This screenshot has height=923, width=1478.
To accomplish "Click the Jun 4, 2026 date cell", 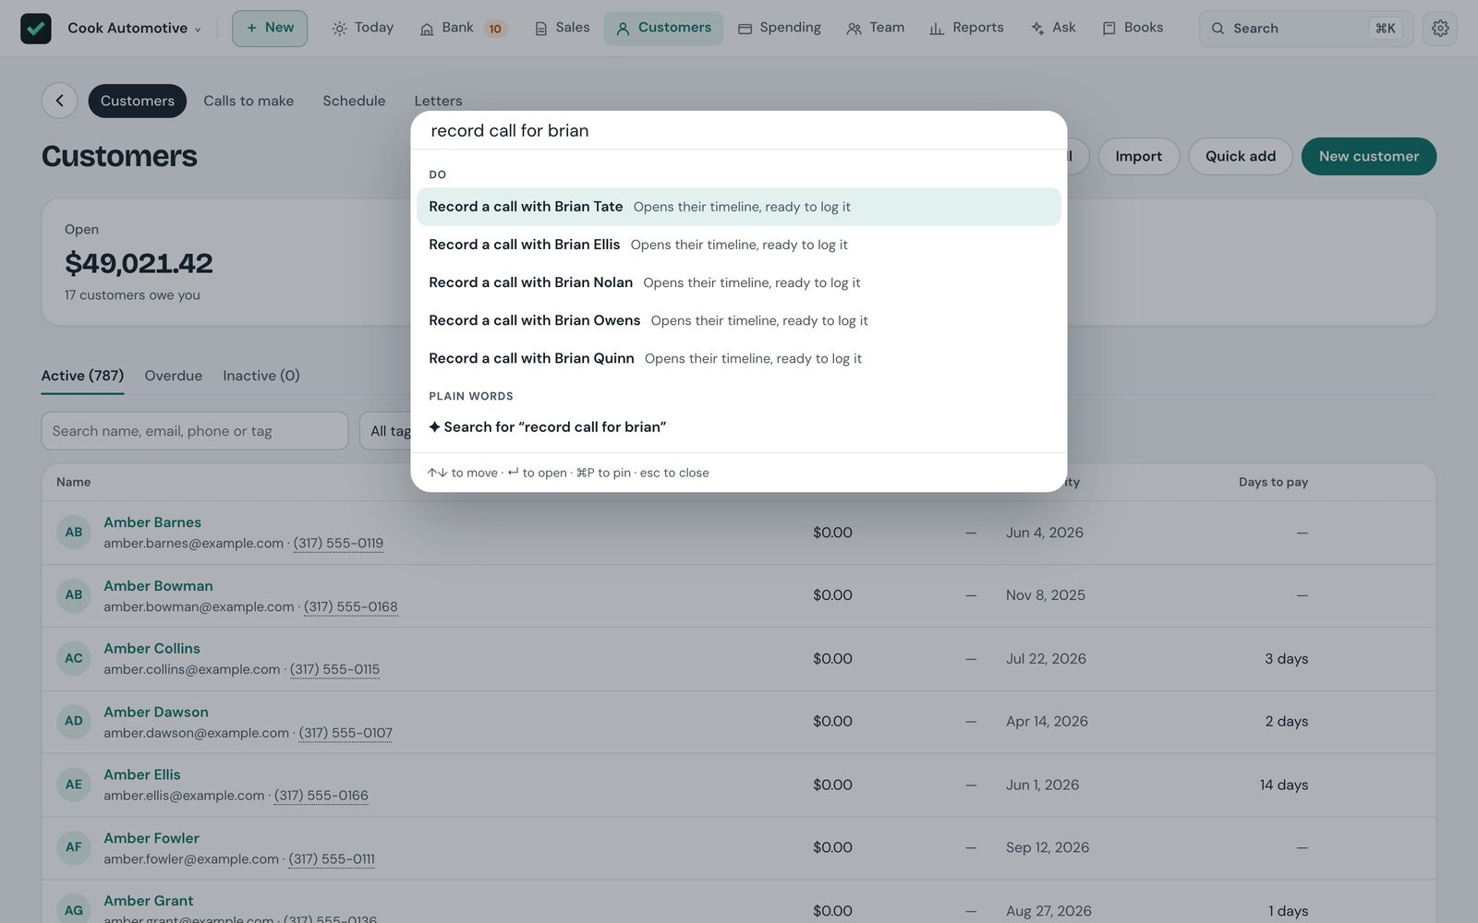I will pyautogui.click(x=1045, y=533).
